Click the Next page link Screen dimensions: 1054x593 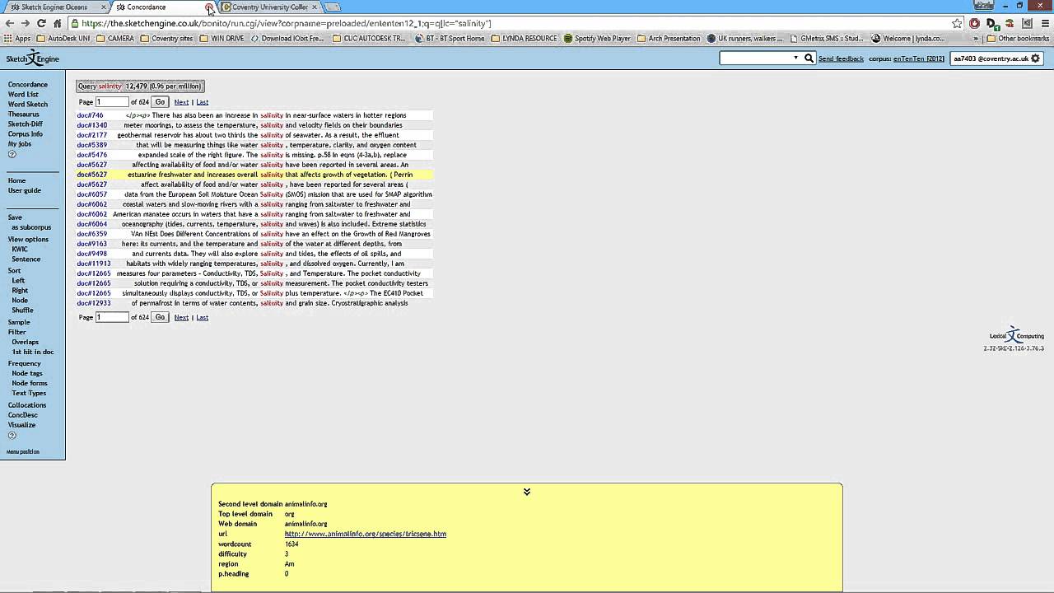(x=181, y=101)
